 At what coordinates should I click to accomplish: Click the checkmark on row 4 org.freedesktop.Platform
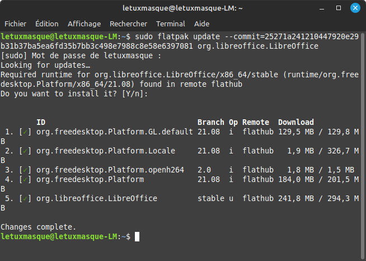[25, 180]
